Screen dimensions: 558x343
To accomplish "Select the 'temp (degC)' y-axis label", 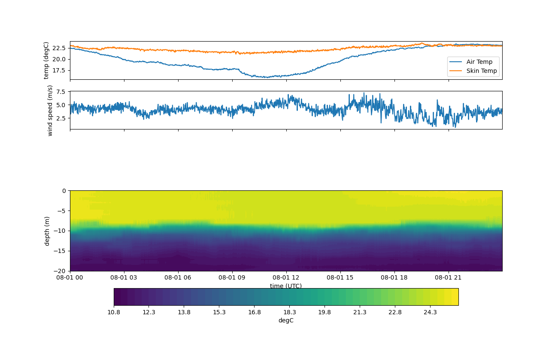I will (46, 60).
